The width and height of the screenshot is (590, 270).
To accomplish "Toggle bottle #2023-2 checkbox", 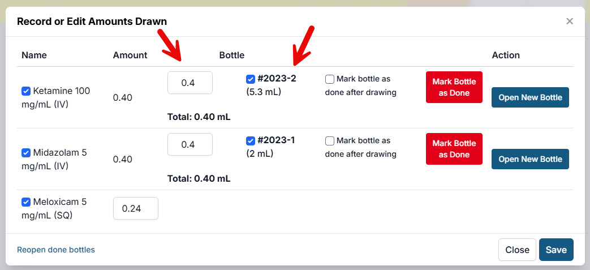I will (x=251, y=79).
